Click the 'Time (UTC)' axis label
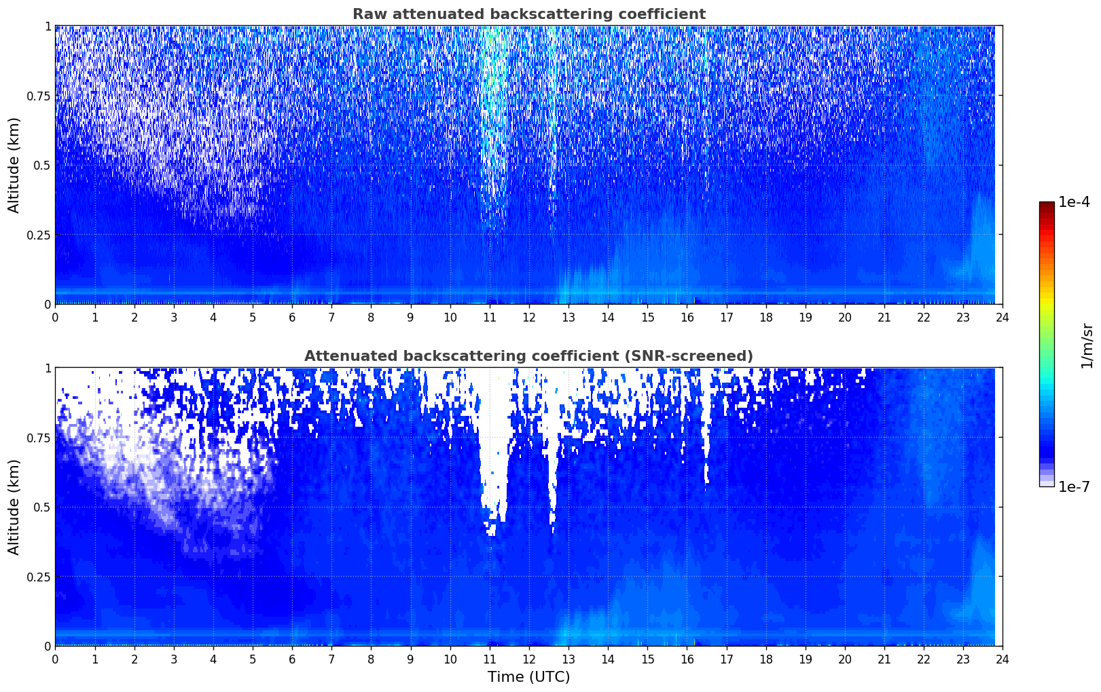 [528, 677]
